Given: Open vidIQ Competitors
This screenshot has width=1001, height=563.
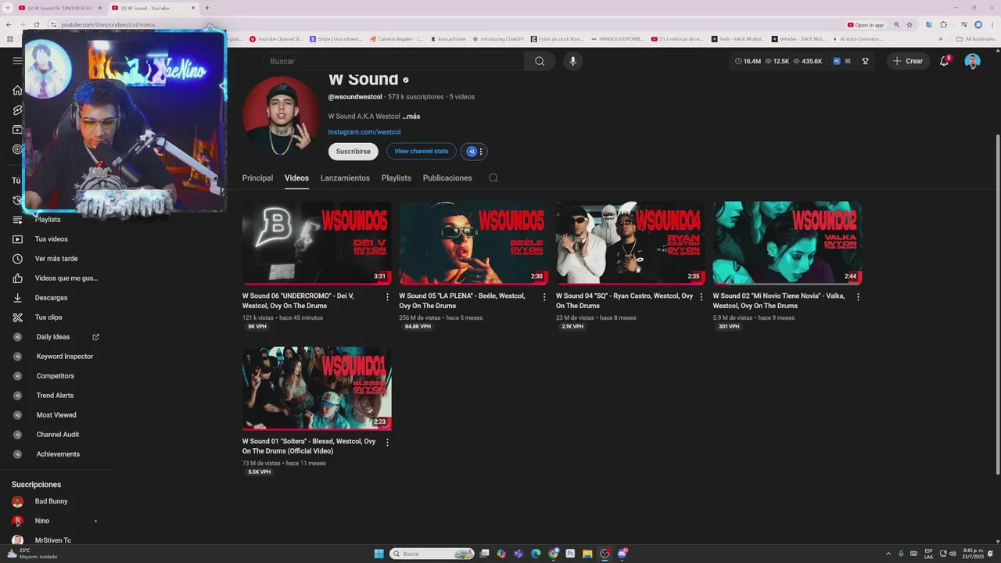Looking at the screenshot, I should pos(55,376).
